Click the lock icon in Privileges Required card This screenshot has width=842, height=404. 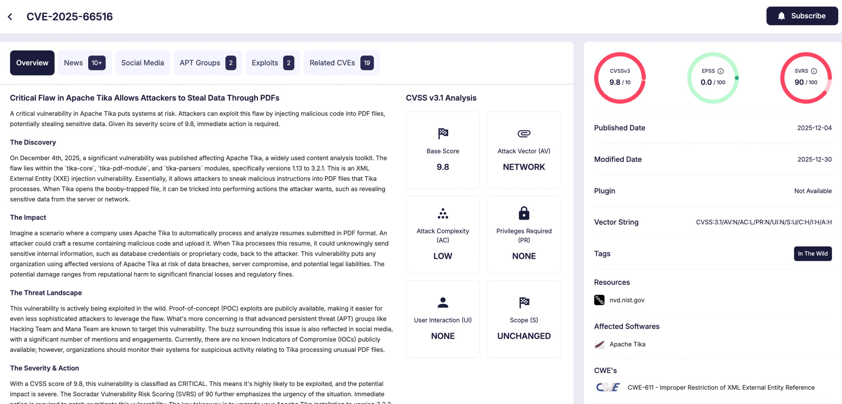pyautogui.click(x=523, y=214)
